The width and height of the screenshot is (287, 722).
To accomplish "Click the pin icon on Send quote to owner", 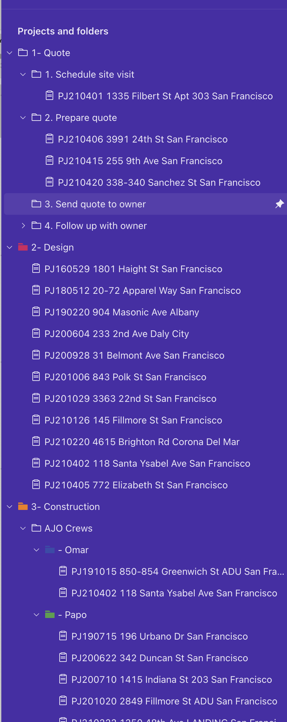I will 280,204.
